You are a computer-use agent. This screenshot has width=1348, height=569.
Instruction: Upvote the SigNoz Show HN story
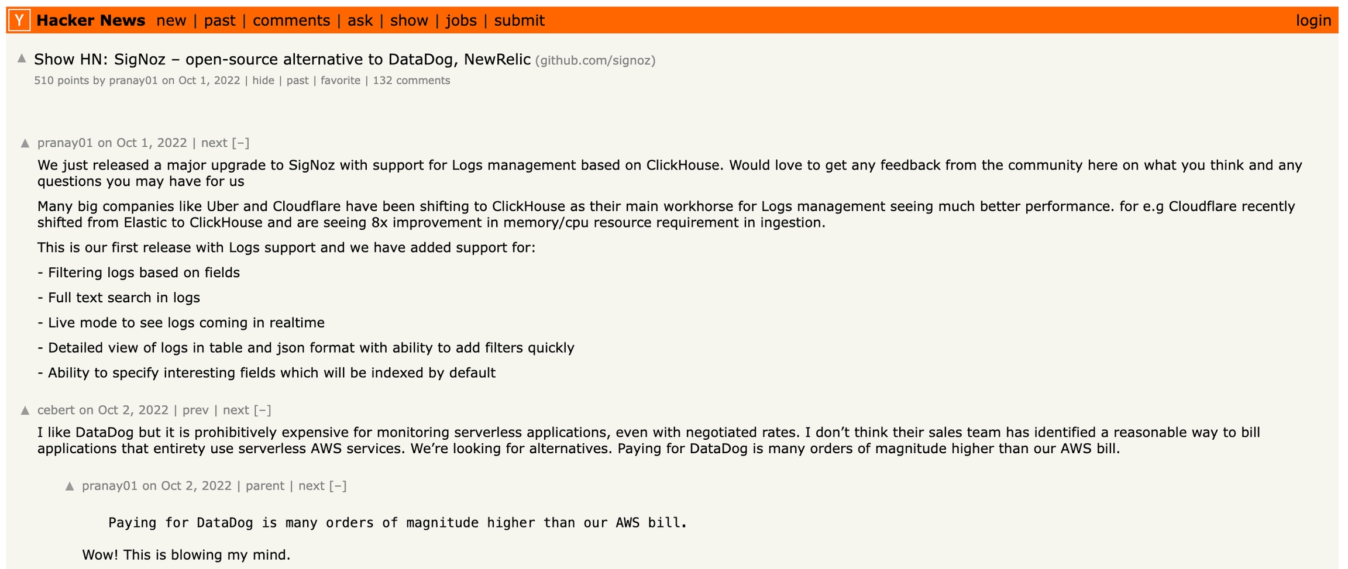coord(22,58)
